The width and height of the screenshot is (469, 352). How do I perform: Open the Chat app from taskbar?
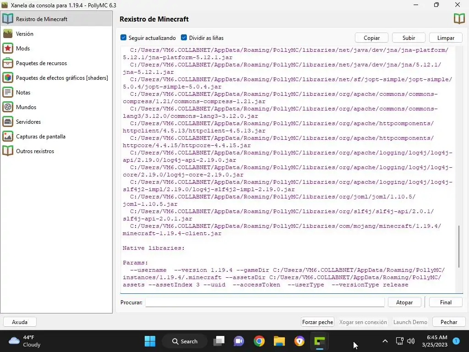pyautogui.click(x=239, y=341)
